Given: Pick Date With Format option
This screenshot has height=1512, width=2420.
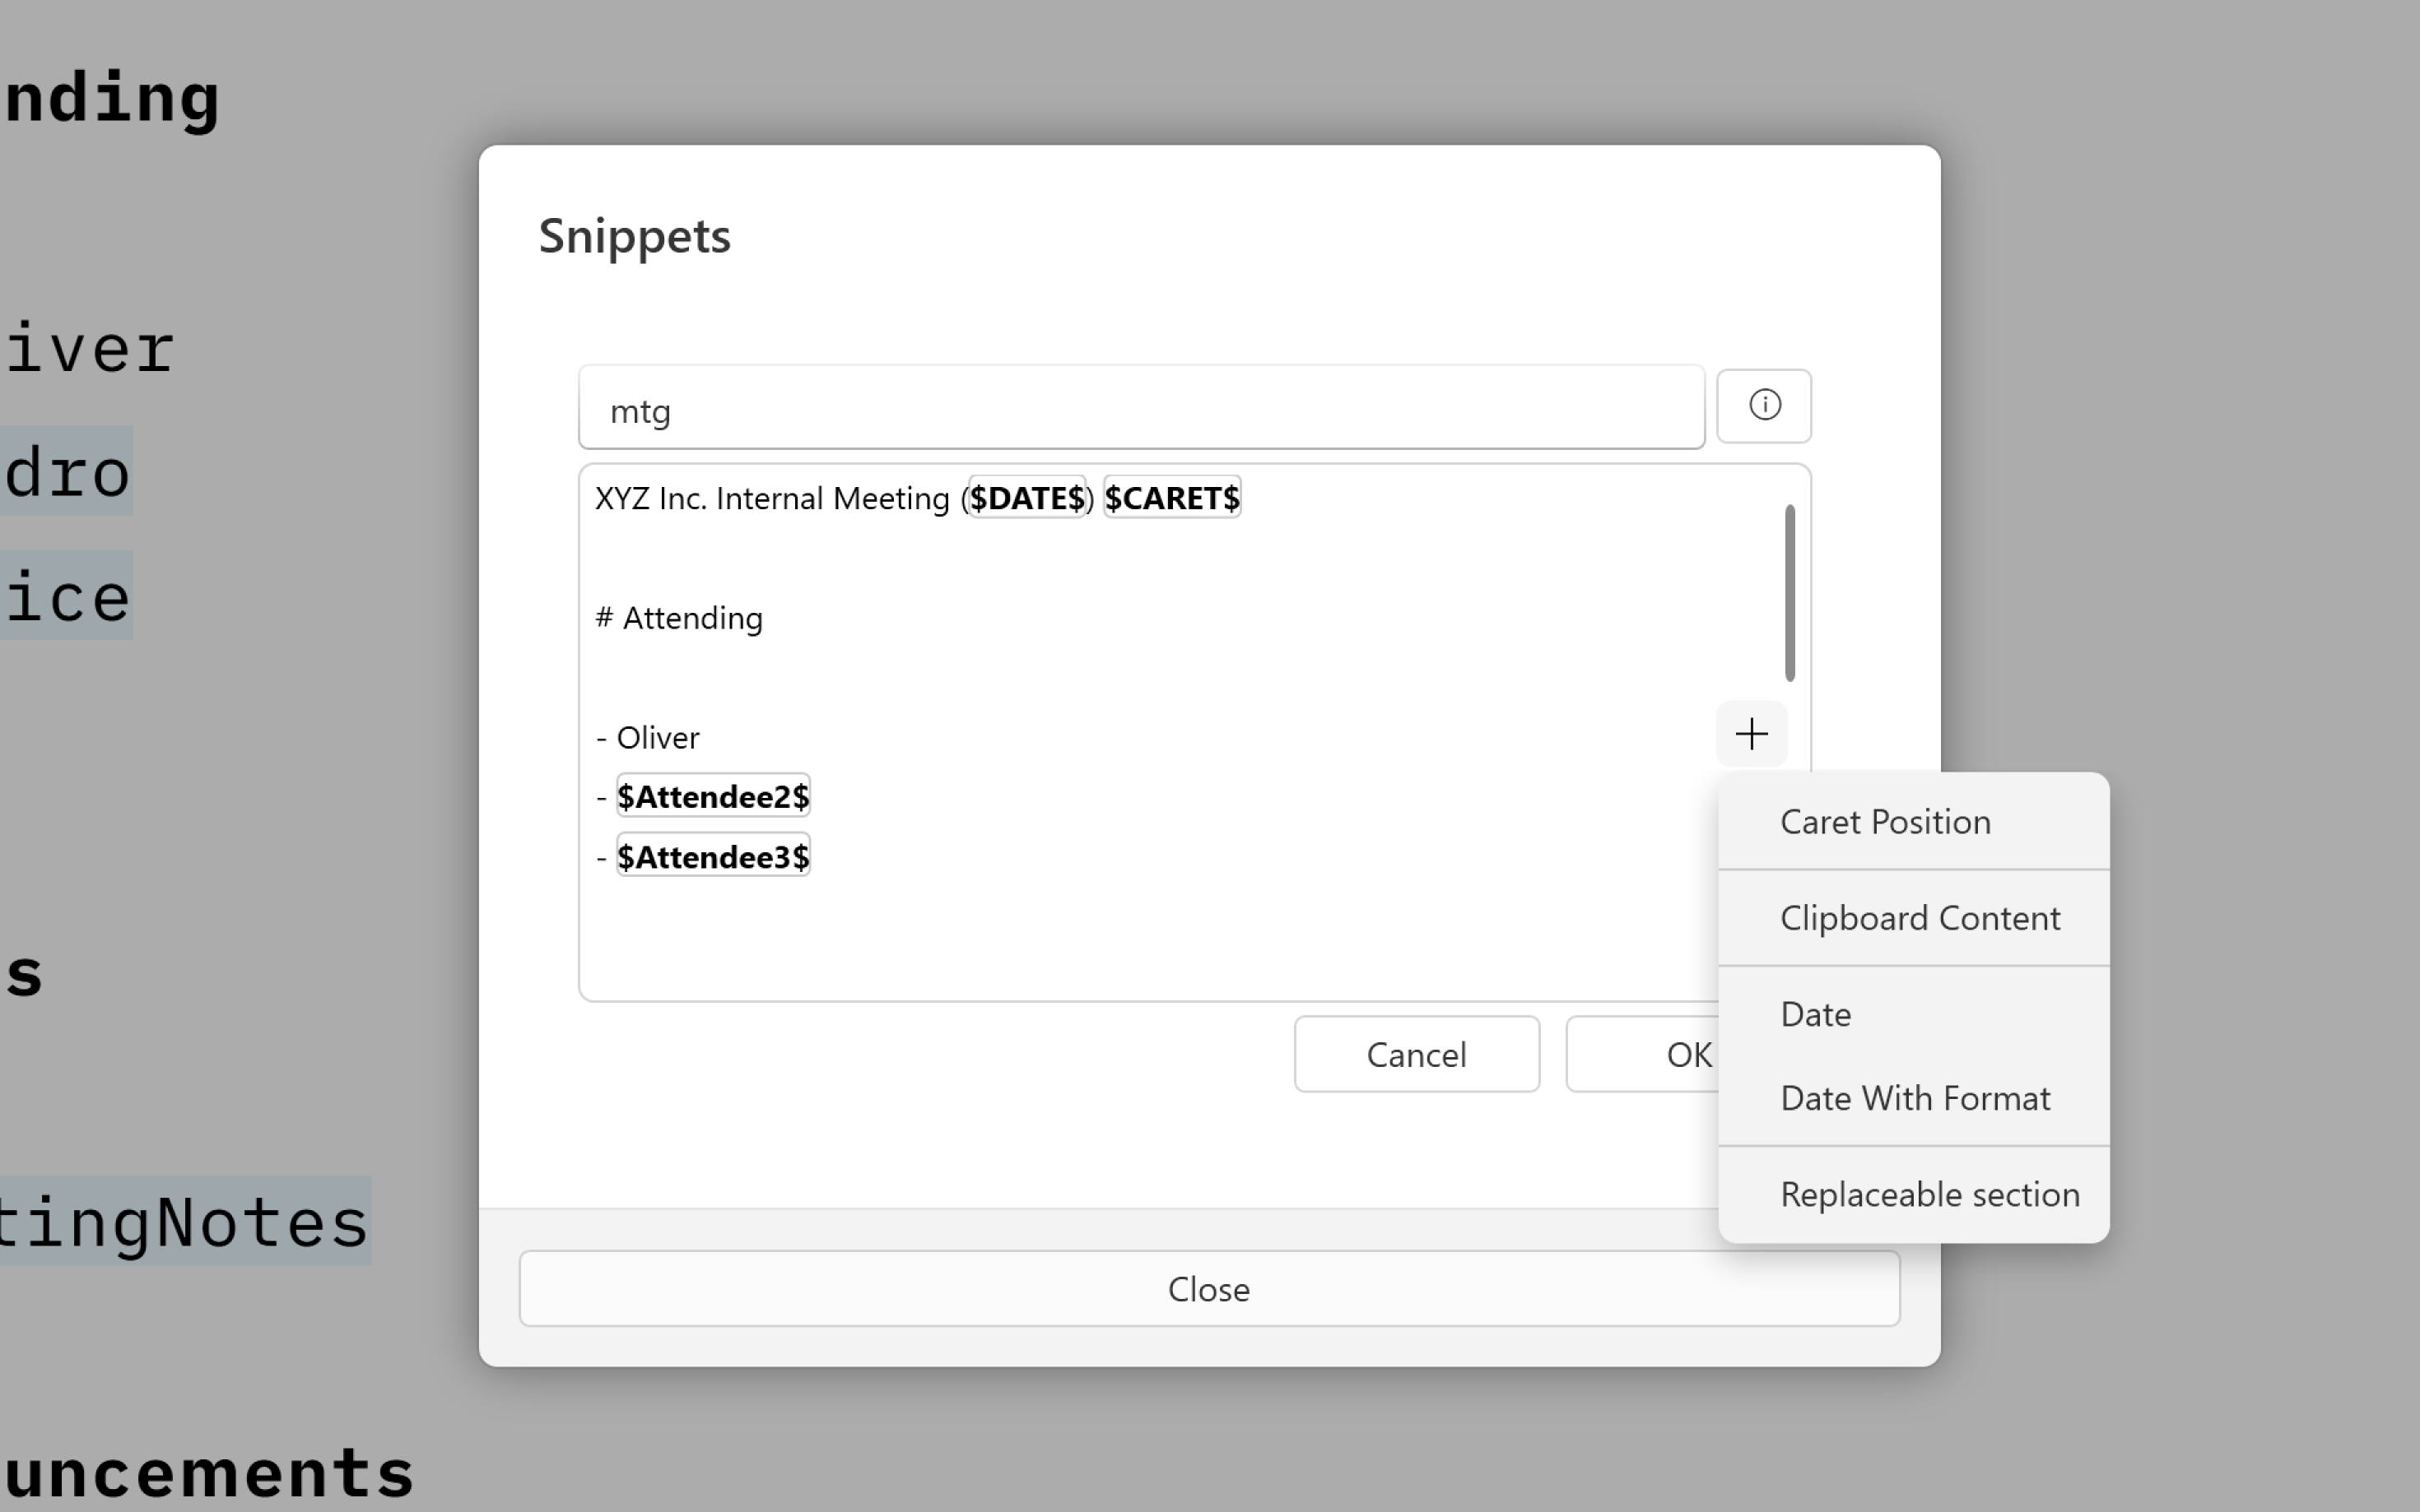Looking at the screenshot, I should point(1915,1098).
